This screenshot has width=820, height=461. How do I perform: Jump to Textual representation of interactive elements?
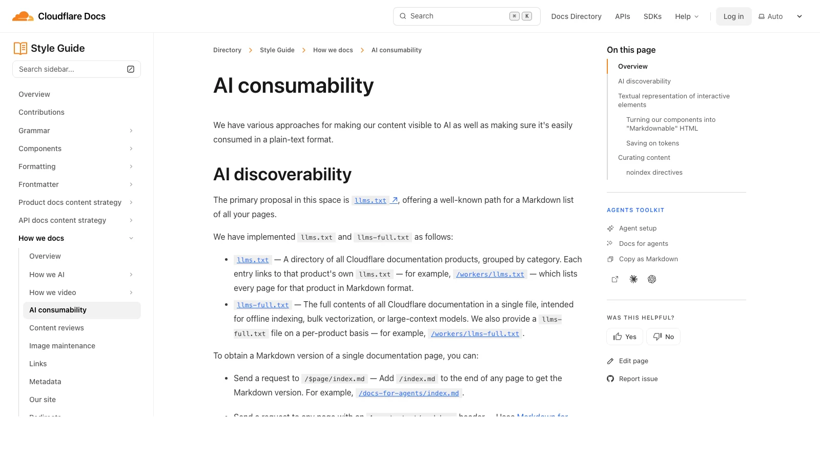[674, 100]
